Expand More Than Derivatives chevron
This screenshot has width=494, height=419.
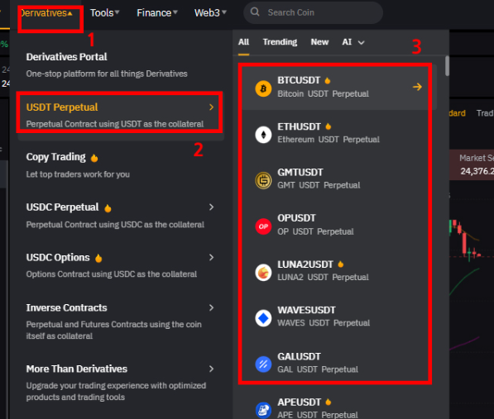coord(211,369)
